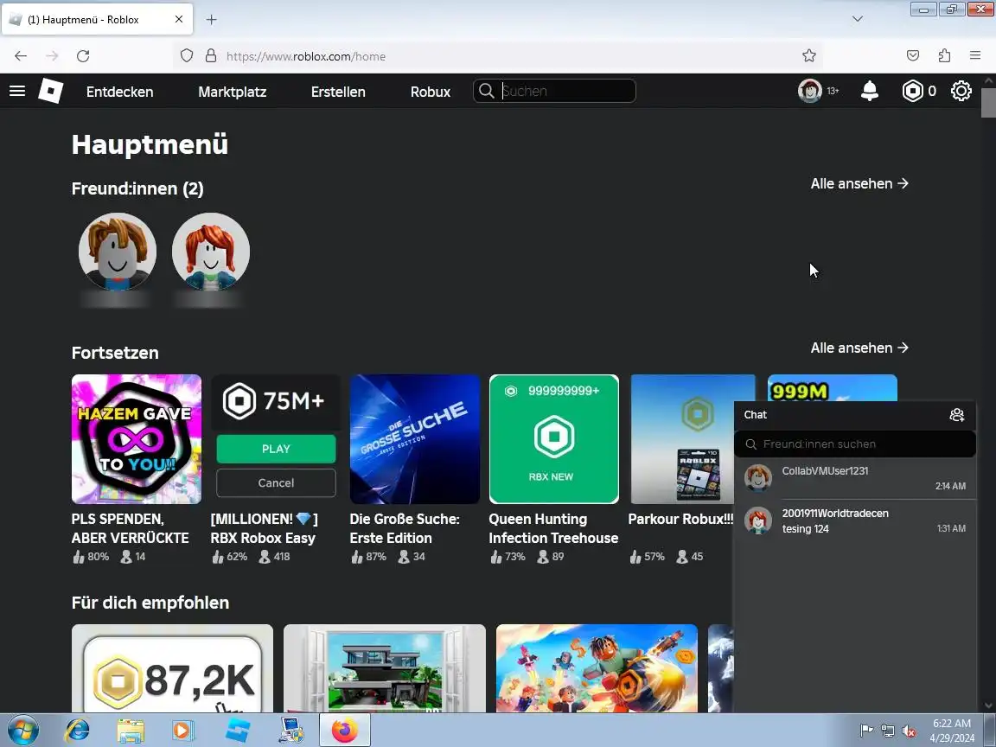Open the 2001911Worldtradecen chat conversation
The height and width of the screenshot is (747, 996).
point(854,520)
